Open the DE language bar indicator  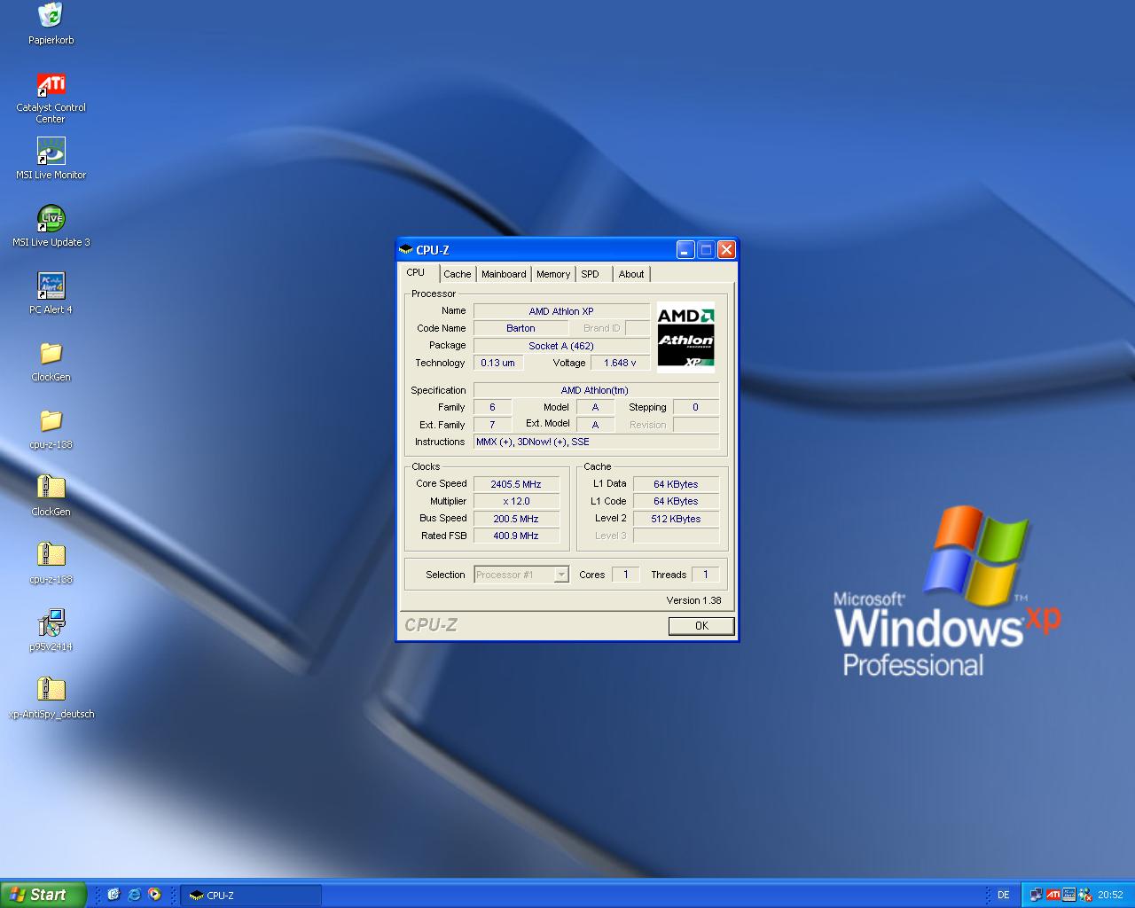point(1004,895)
